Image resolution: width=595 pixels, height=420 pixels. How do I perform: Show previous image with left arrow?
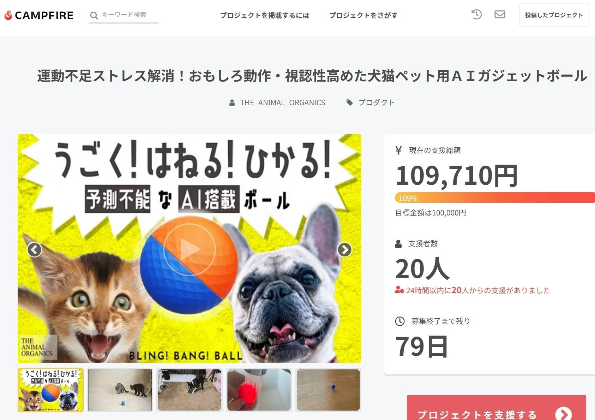[x=35, y=250]
